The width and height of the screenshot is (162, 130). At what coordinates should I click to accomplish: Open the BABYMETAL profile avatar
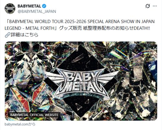tap(10, 8)
